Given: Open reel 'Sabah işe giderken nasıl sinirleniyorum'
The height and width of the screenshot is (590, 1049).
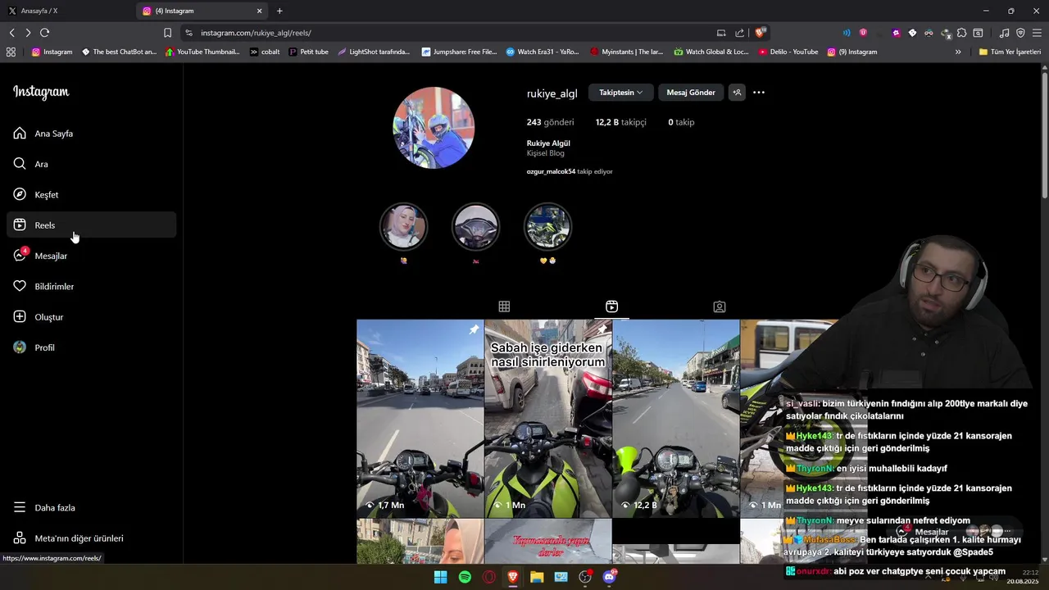Looking at the screenshot, I should click(x=547, y=419).
